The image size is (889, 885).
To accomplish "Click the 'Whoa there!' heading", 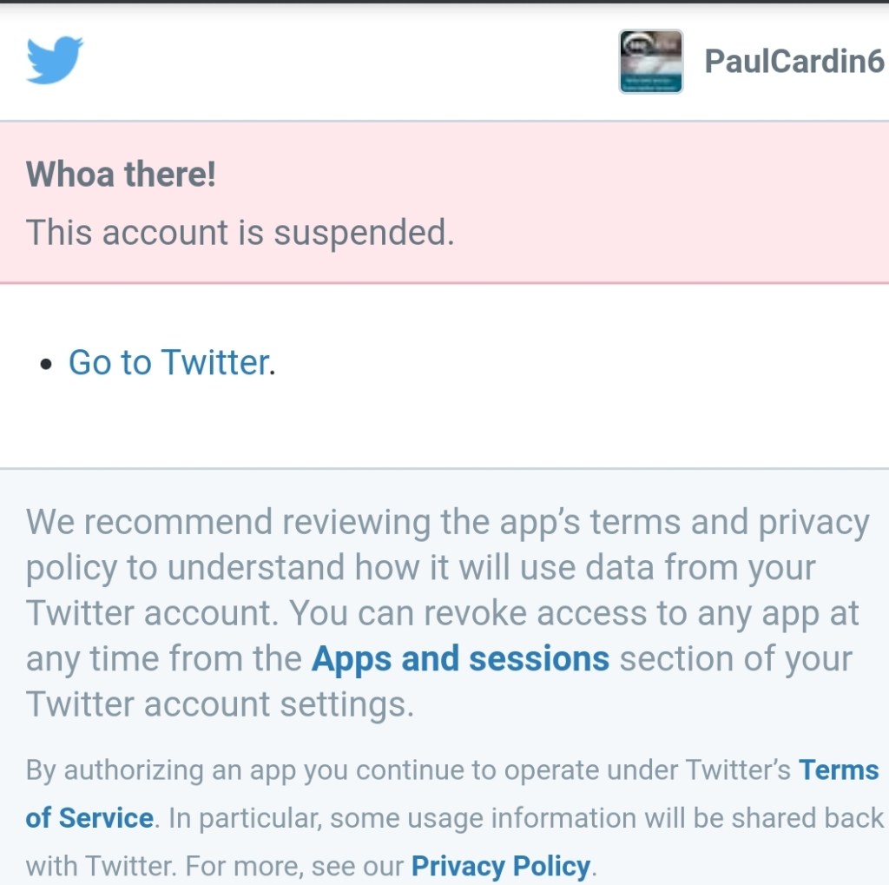I will [121, 175].
